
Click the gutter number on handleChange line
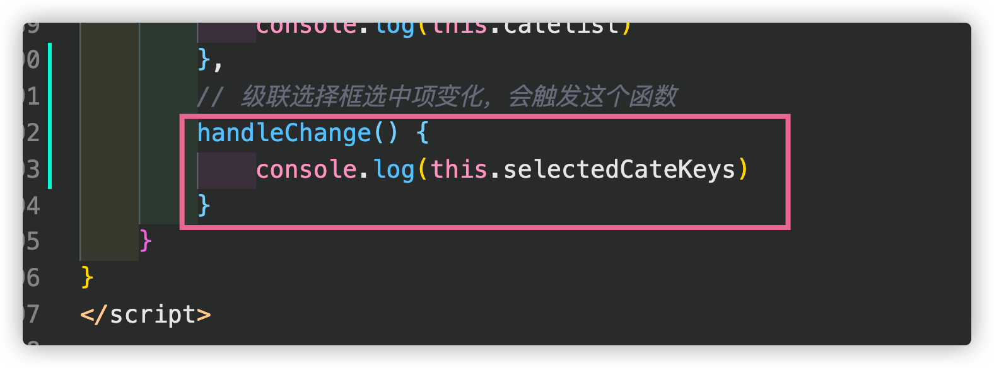point(32,133)
